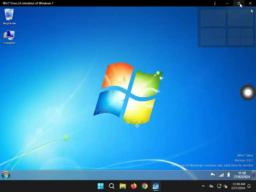Snap to bottom-right quadrant of four-zone layout
This screenshot has width=256, height=192.
(247, 41)
